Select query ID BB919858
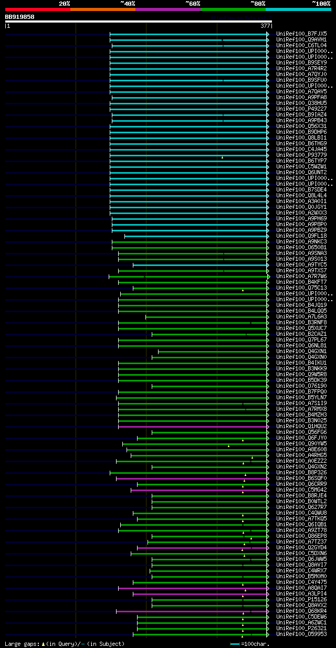This screenshot has height=648, width=336. pyautogui.click(x=20, y=17)
